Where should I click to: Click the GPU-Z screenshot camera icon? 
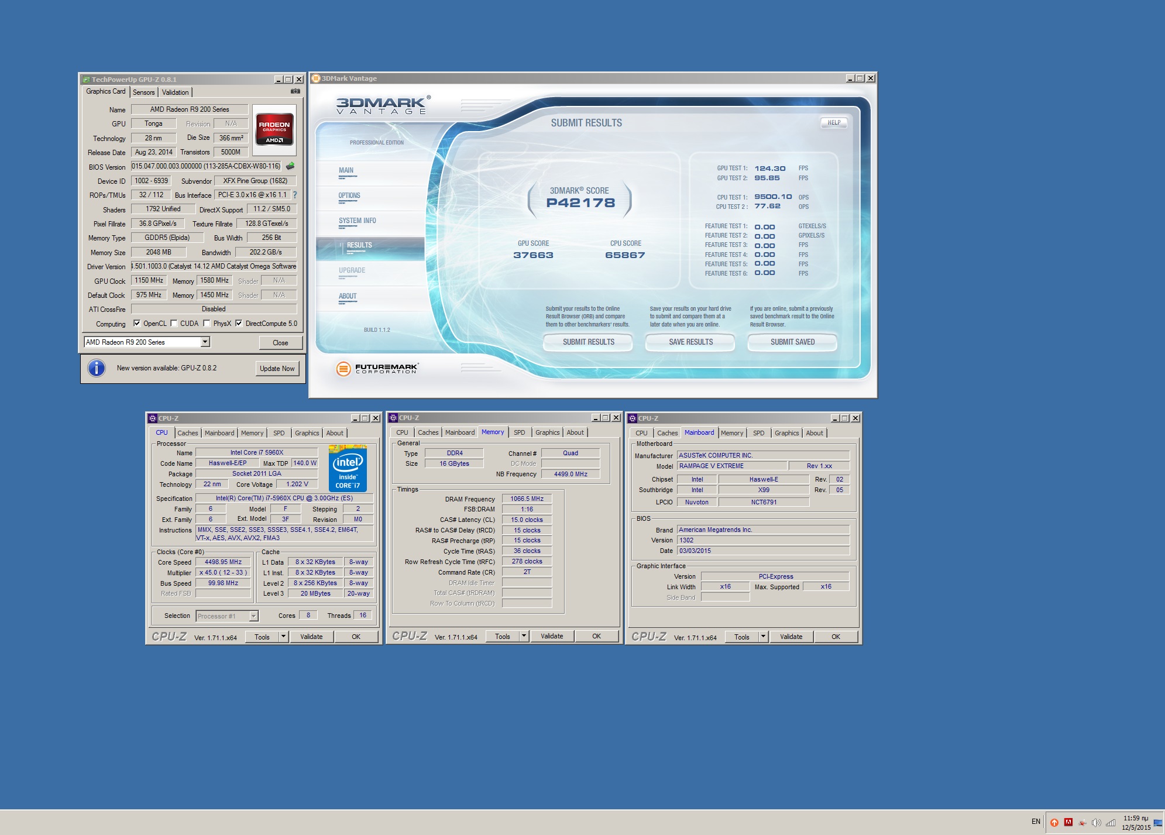pos(295,91)
